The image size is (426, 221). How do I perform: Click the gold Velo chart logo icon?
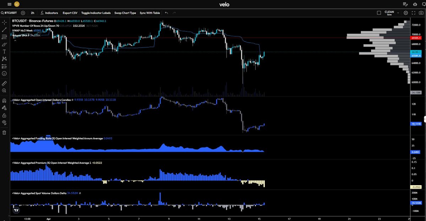(17, 5)
